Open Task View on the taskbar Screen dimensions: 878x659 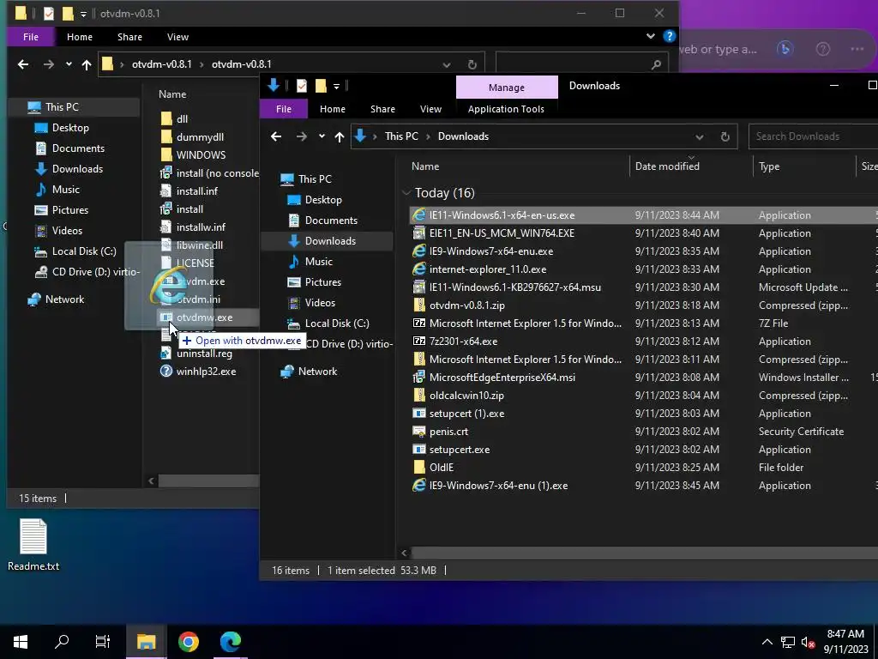[x=103, y=642]
